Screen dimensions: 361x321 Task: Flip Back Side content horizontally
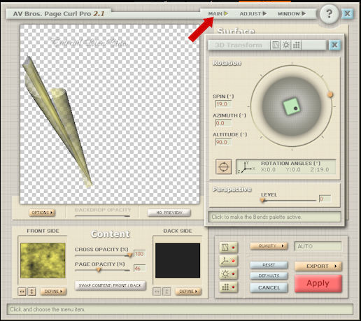pyautogui.click(x=157, y=292)
